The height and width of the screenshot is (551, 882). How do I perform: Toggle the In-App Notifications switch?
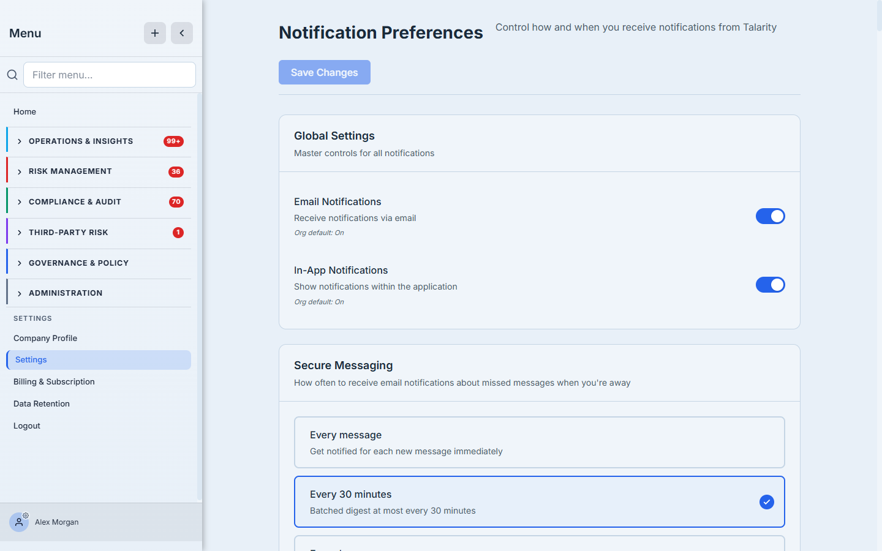(771, 285)
